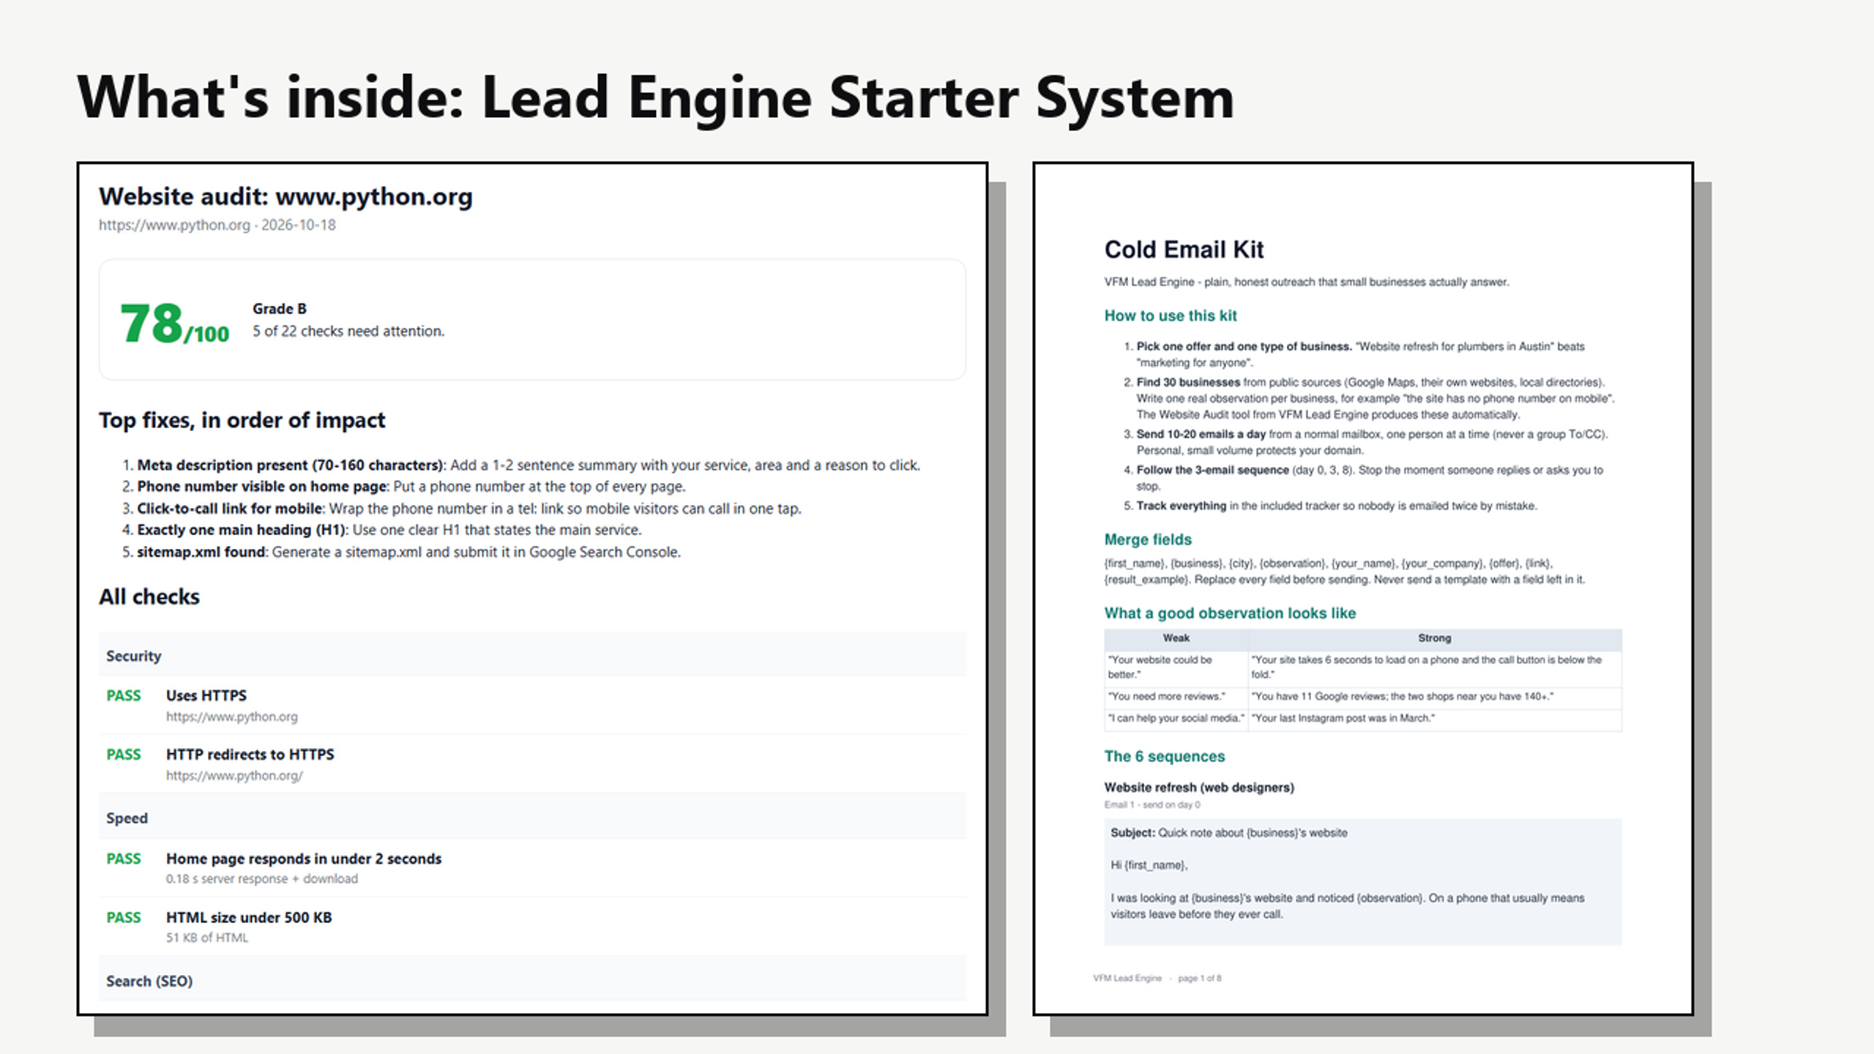The width and height of the screenshot is (1874, 1054).
Task: Click the 'Grade B' label
Action: pos(280,309)
